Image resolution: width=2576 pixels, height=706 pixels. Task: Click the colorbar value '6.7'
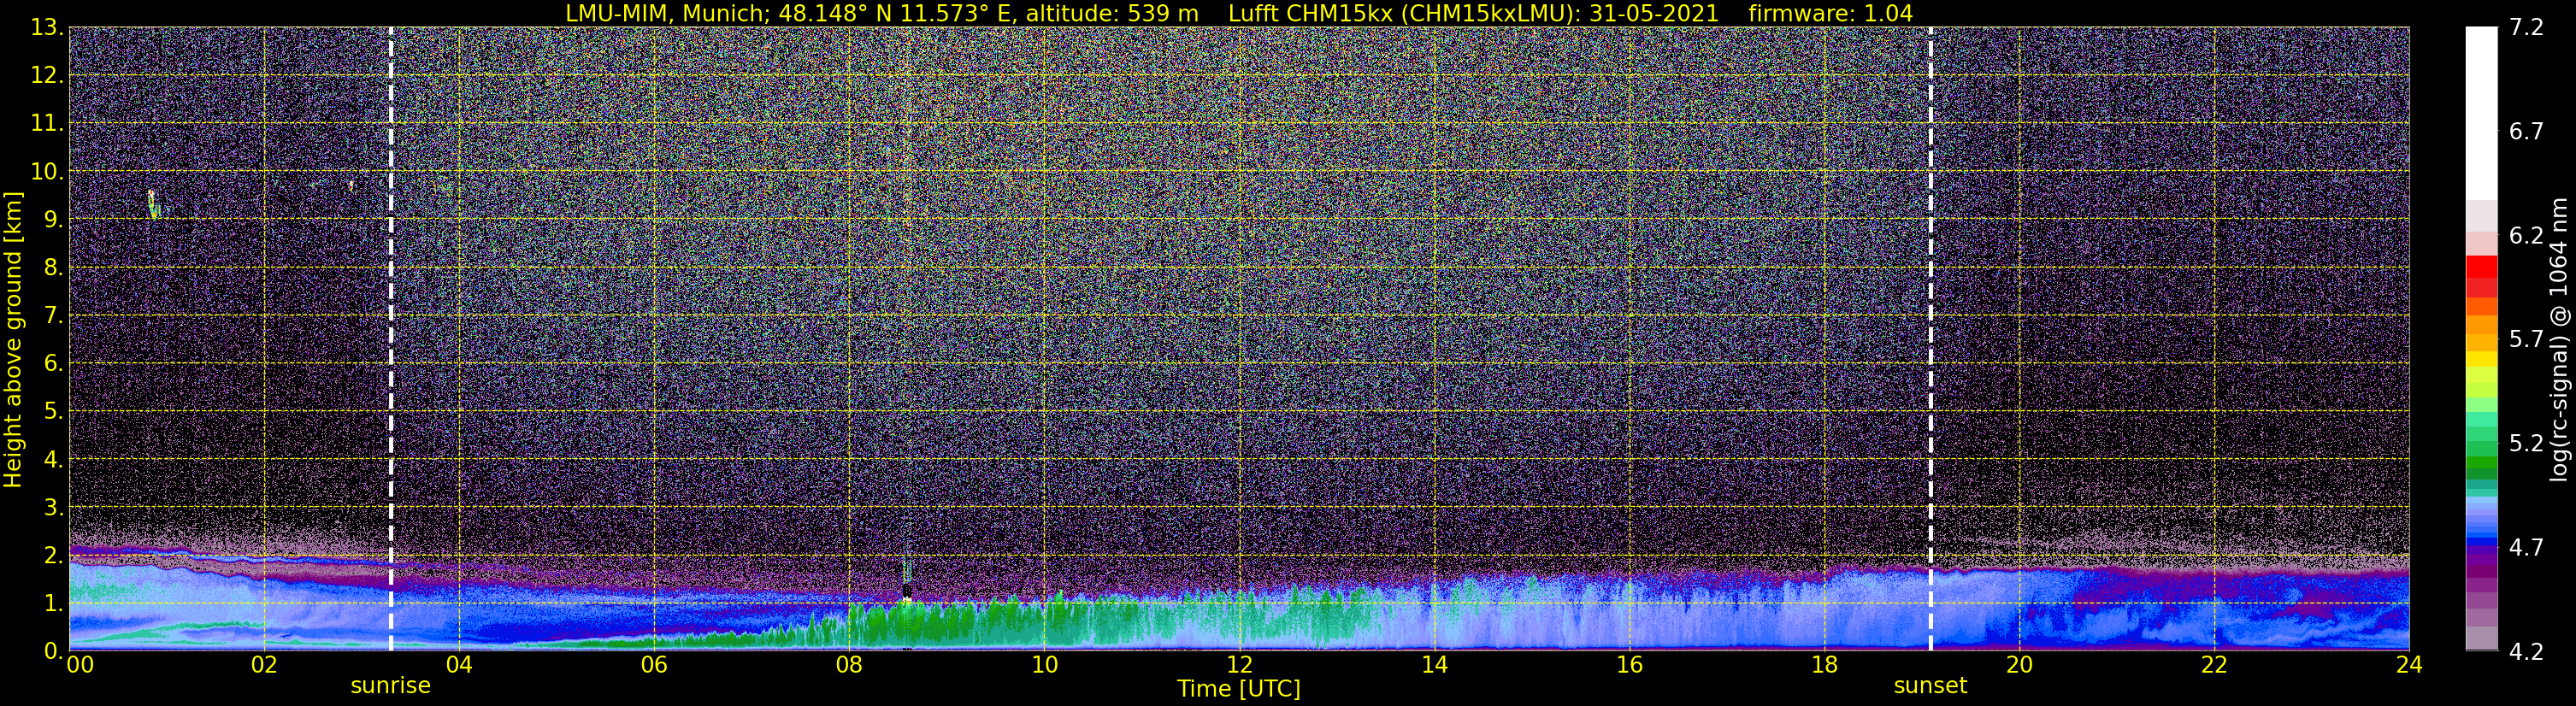click(2526, 132)
